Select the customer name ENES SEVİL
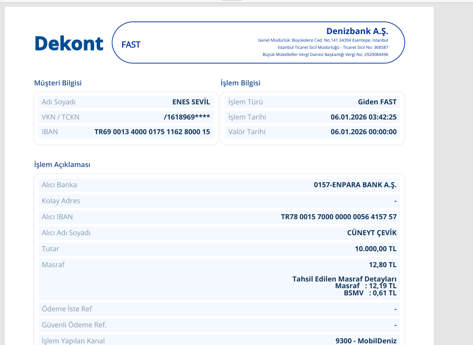473x345 pixels. pyautogui.click(x=191, y=102)
